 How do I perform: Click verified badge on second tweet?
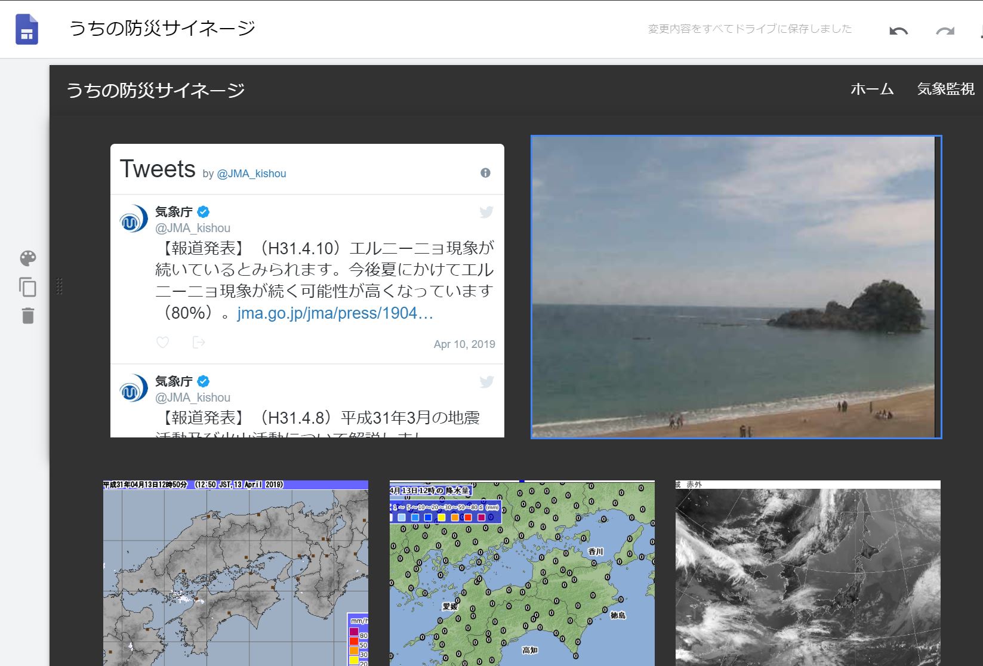[x=204, y=381]
